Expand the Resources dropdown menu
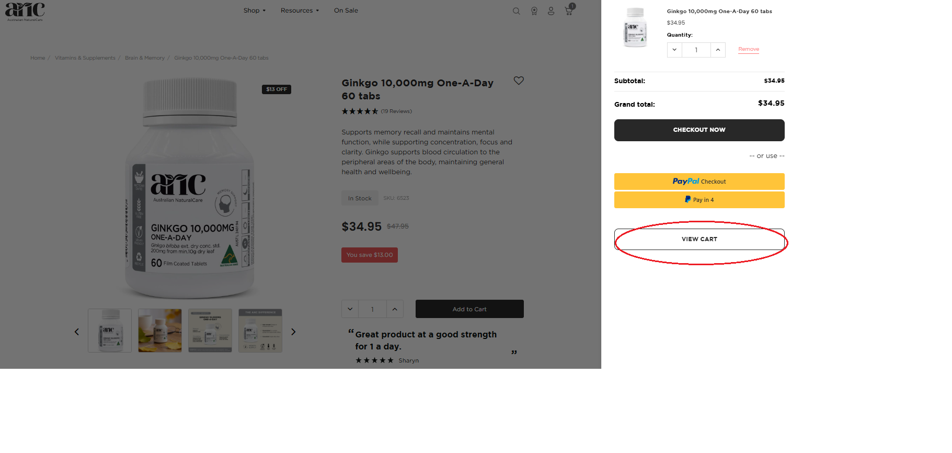952x453 pixels. (x=300, y=10)
